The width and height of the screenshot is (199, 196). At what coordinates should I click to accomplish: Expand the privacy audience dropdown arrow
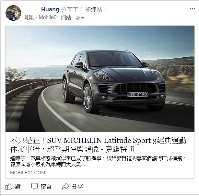pyautogui.click(x=83, y=18)
